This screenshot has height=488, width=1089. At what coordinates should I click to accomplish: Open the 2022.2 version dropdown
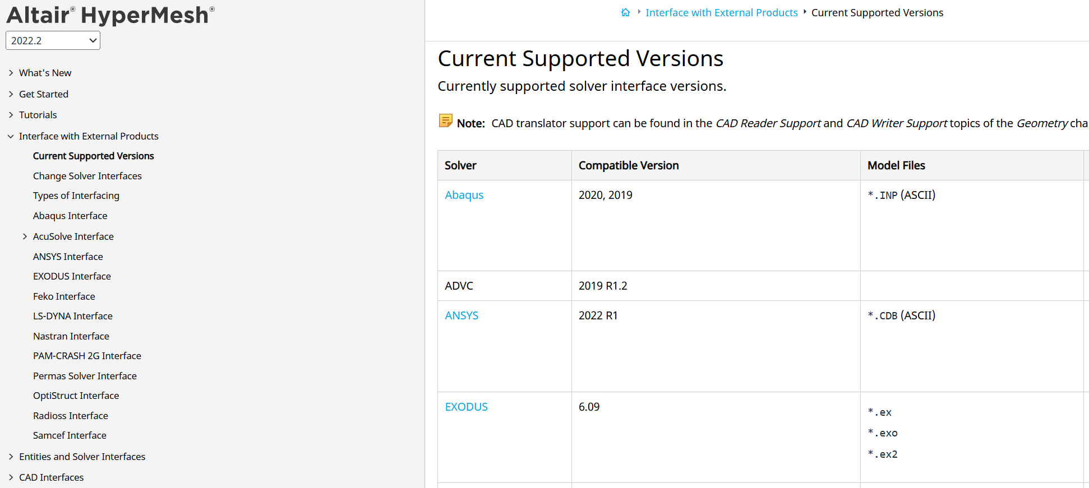(53, 40)
